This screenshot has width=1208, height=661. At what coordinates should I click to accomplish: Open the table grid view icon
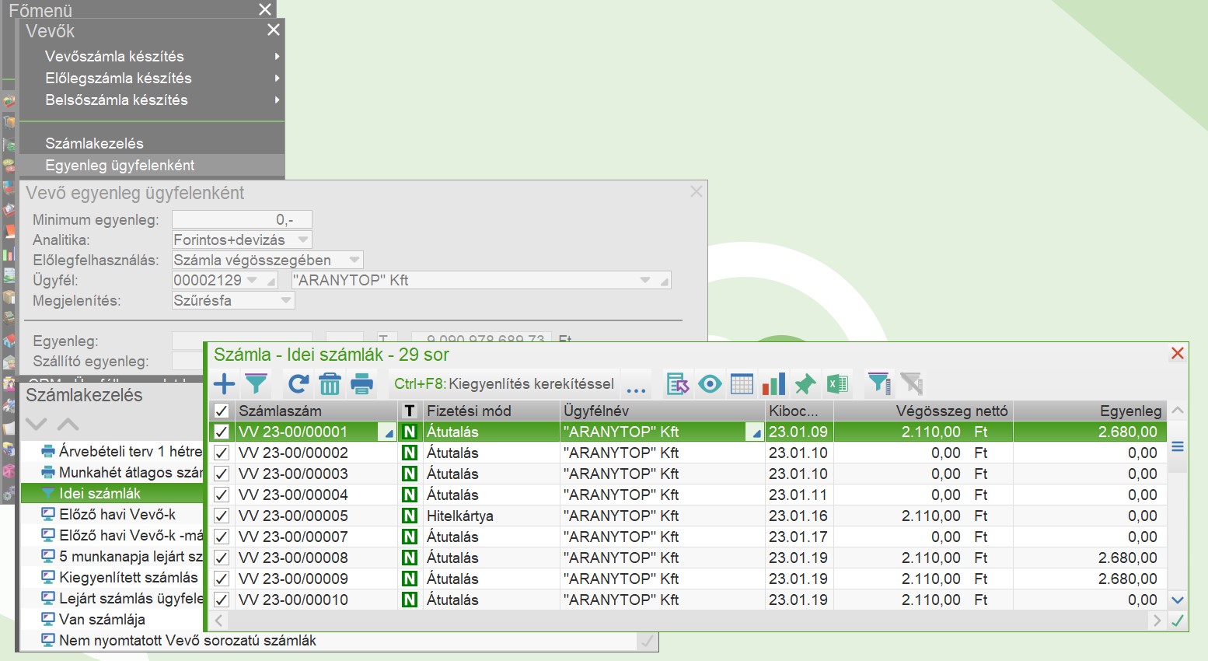click(x=742, y=383)
